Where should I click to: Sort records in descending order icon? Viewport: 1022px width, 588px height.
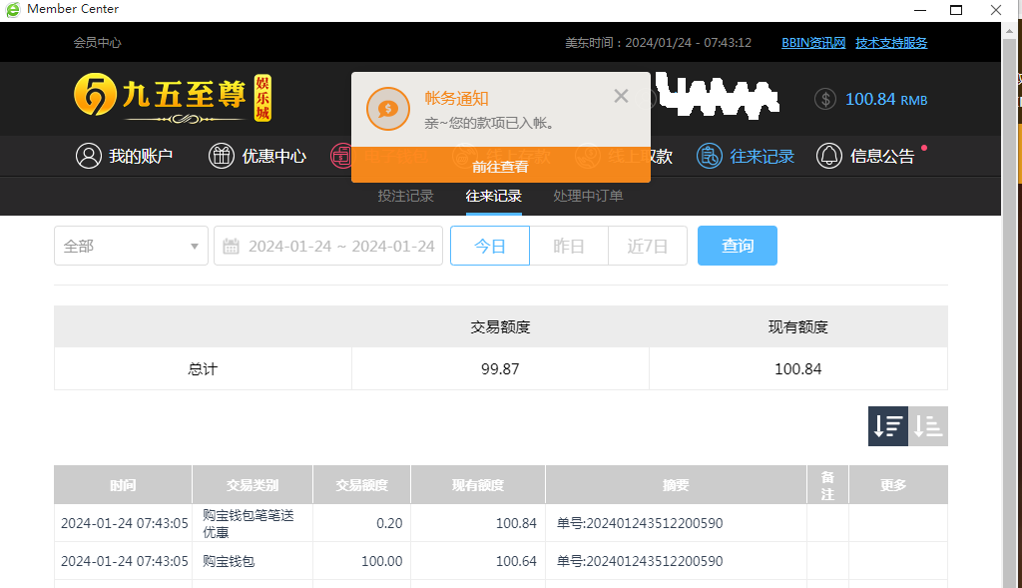pyautogui.click(x=888, y=426)
